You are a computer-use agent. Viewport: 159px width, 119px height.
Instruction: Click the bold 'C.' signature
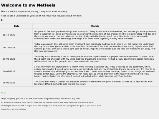click(2, 20)
